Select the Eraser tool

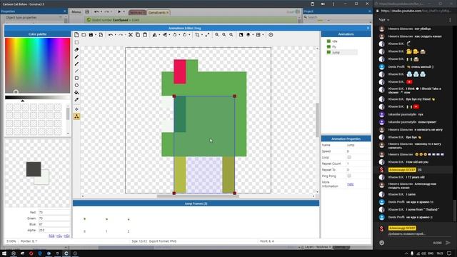[76, 49]
